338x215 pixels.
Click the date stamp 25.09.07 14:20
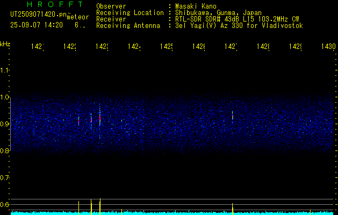[x=37, y=25]
